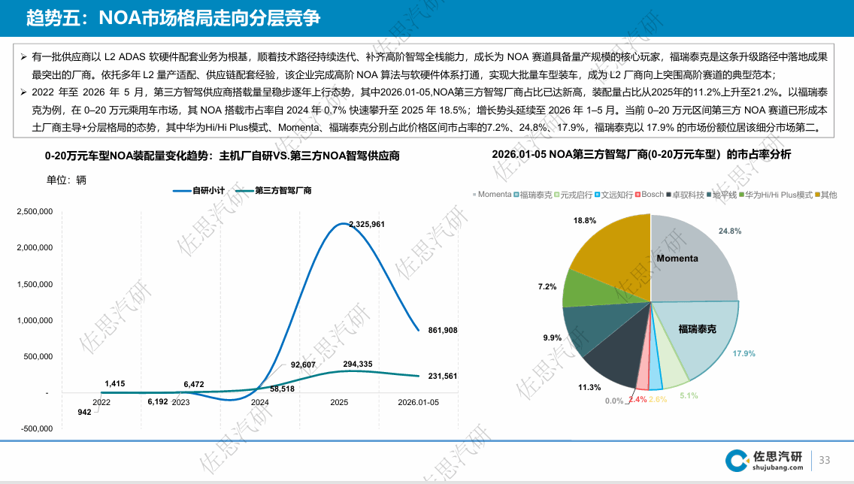Click the 2026.01-05 x-axis label
The width and height of the screenshot is (854, 484).
pos(418,402)
